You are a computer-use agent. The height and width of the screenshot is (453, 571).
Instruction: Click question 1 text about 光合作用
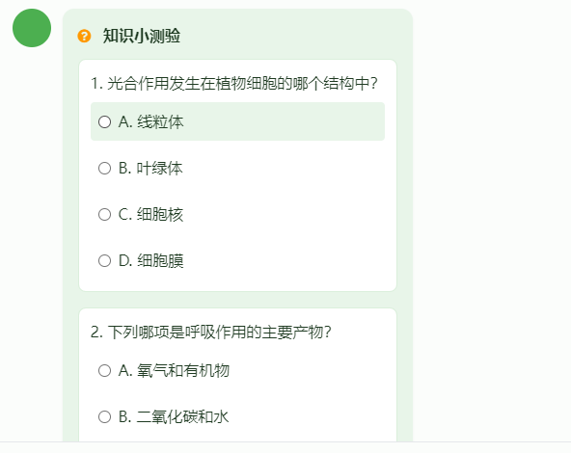[234, 83]
